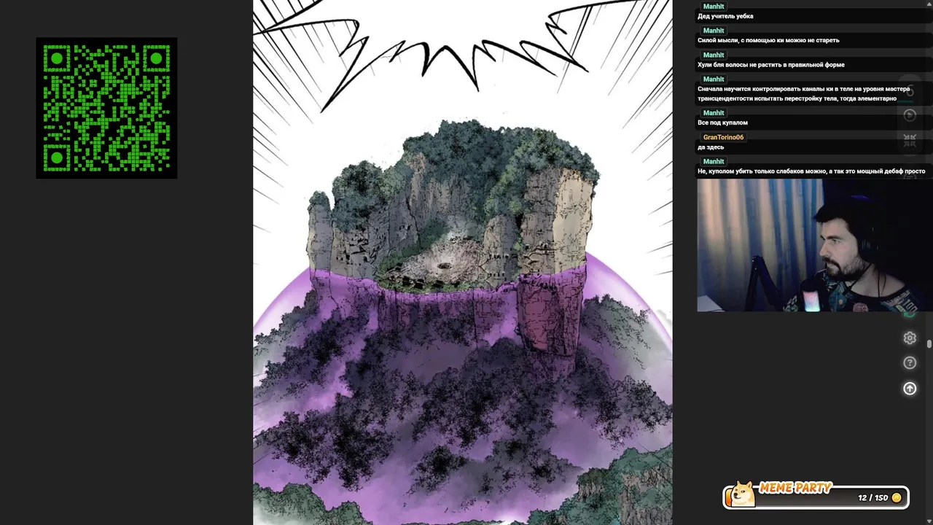The height and width of the screenshot is (525, 933).
Task: Click chat message 'да здесь'
Action: [711, 147]
